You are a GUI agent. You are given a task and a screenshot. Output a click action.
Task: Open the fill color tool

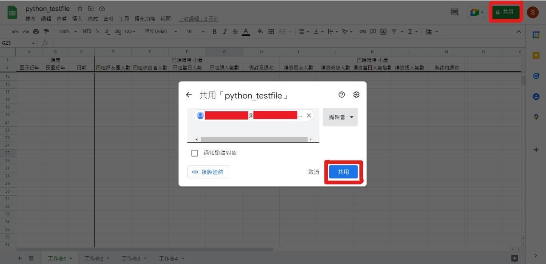coord(259,31)
